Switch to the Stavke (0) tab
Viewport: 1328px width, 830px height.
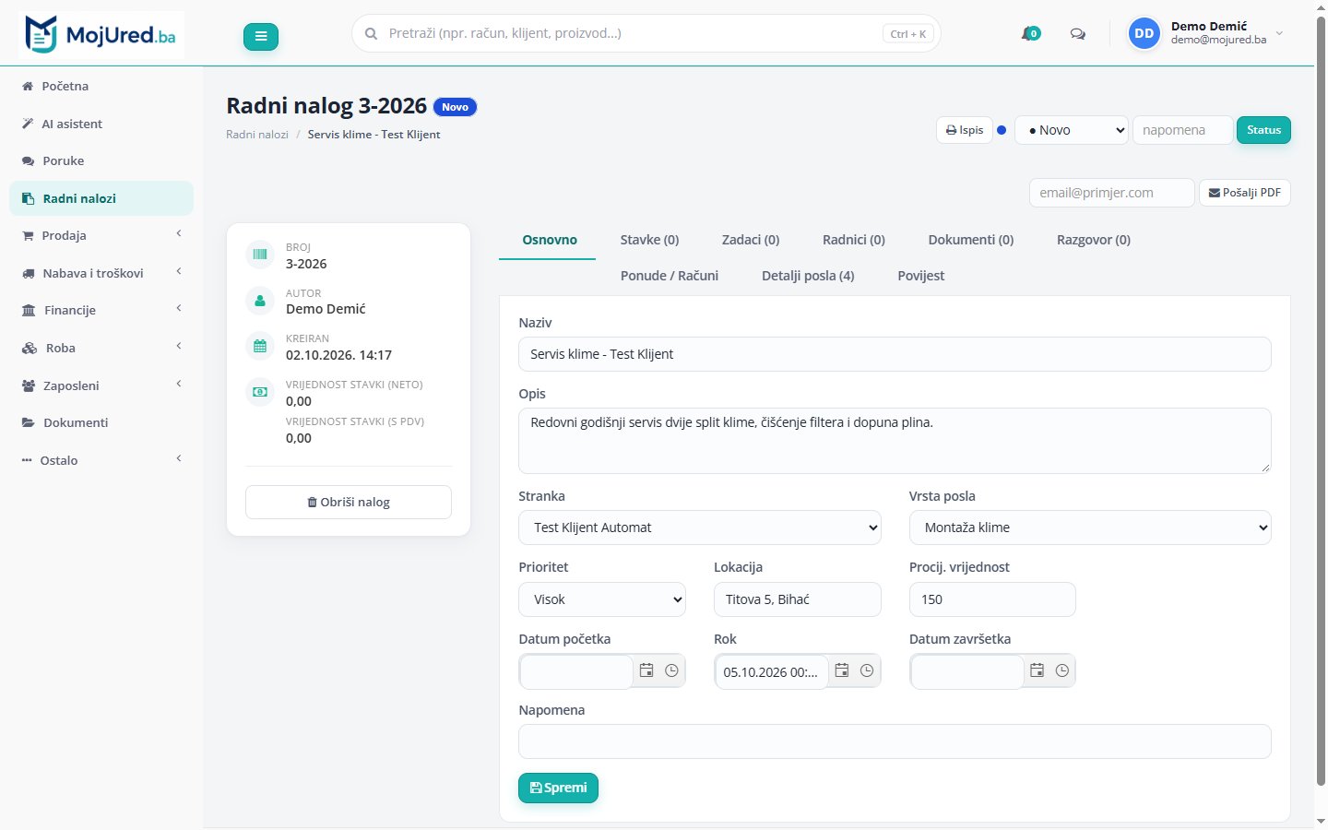coord(649,240)
